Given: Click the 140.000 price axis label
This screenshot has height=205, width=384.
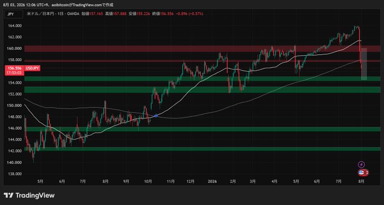Looking at the screenshot, I should point(15,163).
